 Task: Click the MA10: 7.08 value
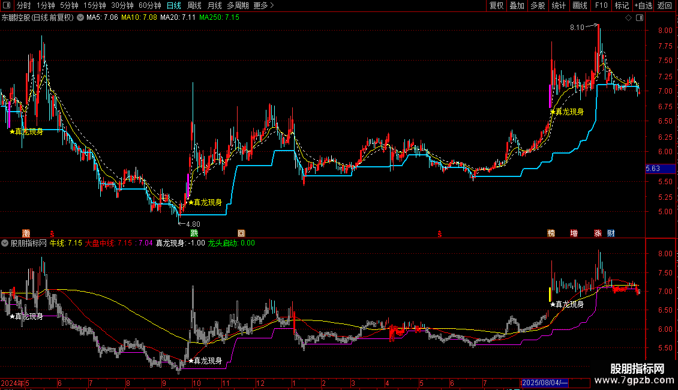point(139,18)
